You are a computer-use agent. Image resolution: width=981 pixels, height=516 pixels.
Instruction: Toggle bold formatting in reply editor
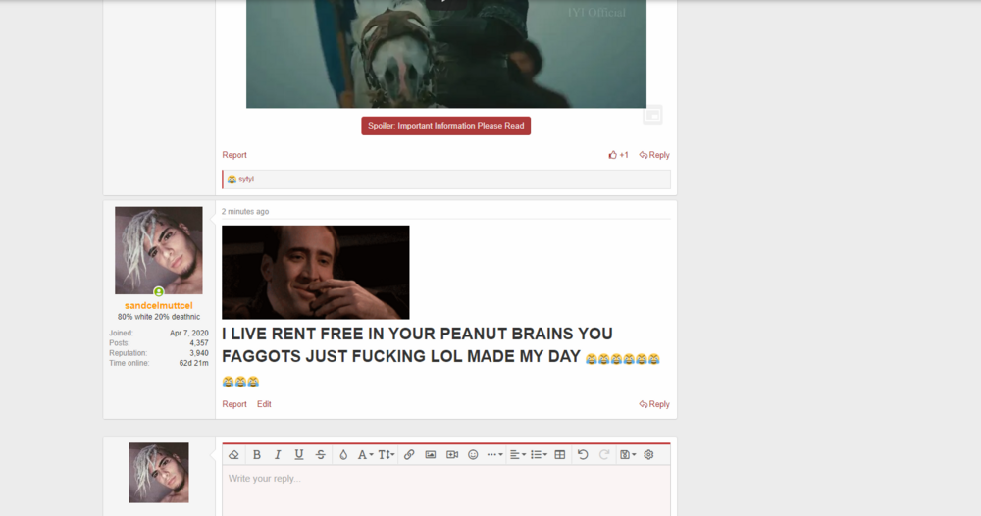click(x=256, y=455)
